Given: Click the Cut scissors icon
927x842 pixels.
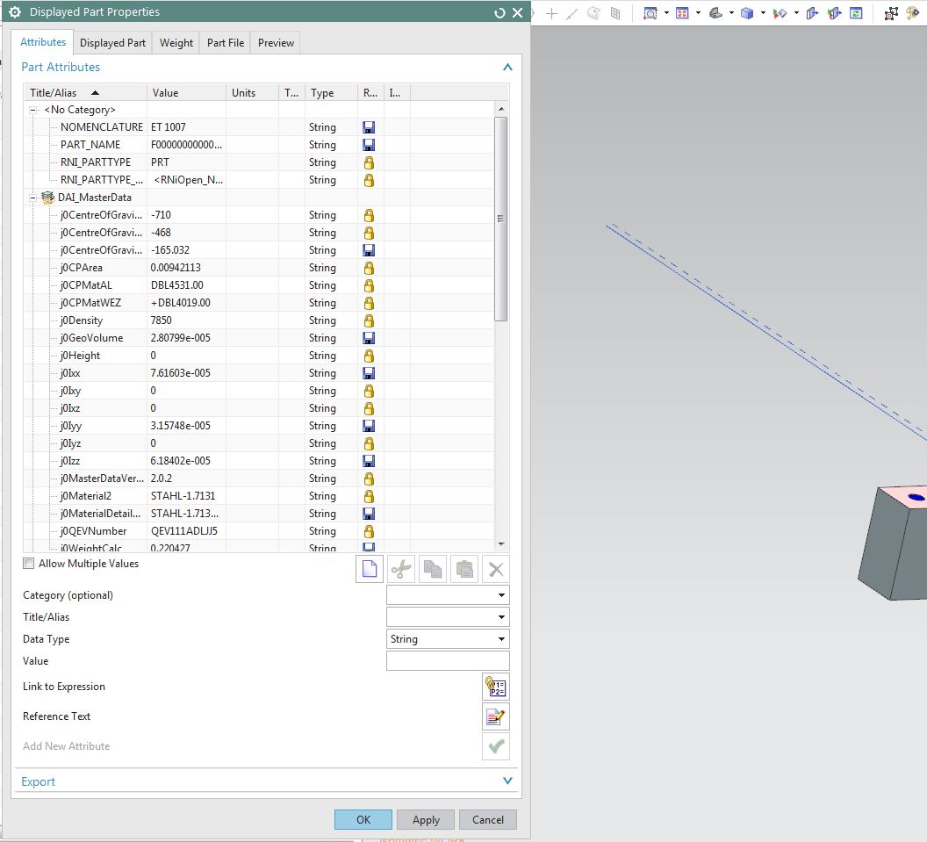Looking at the screenshot, I should point(401,570).
